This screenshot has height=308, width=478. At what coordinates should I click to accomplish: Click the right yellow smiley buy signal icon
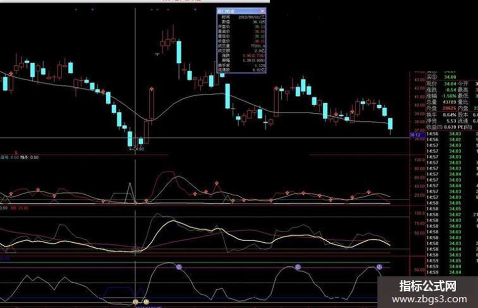click(146, 302)
